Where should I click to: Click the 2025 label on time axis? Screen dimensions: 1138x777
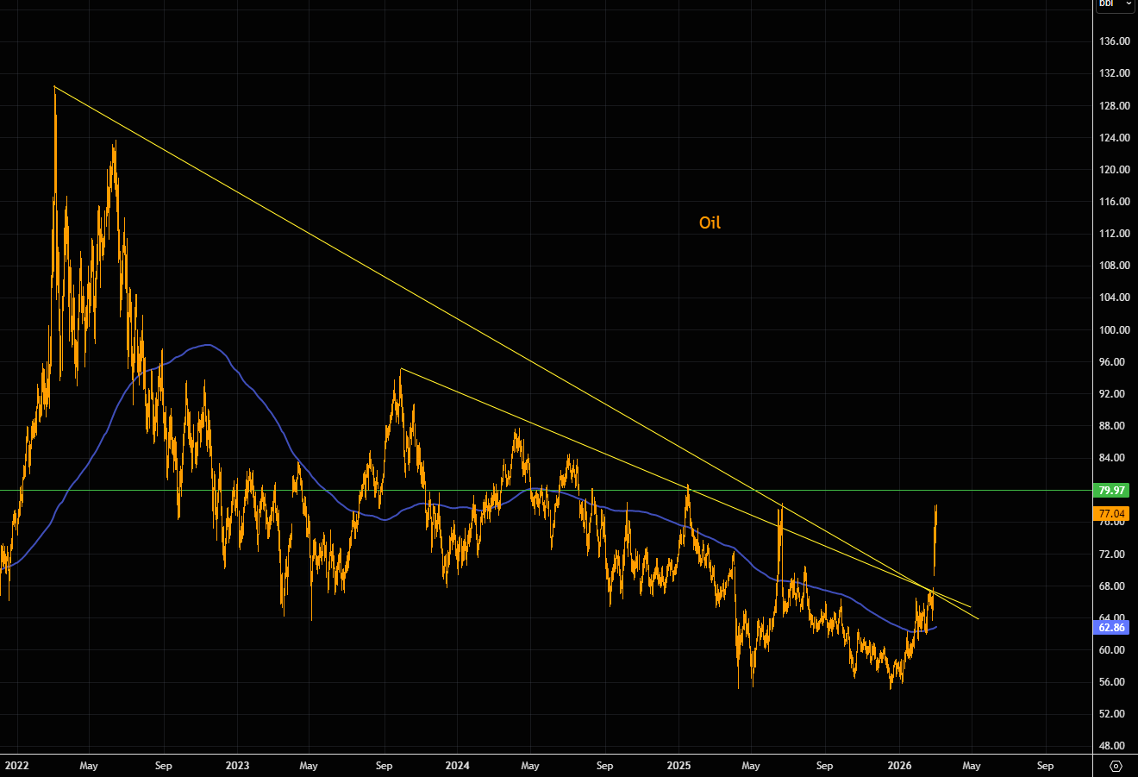pos(678,766)
